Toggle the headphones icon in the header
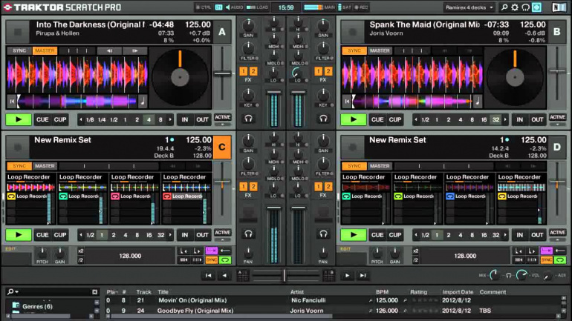Viewport: 572px width, 321px height. [526, 7]
